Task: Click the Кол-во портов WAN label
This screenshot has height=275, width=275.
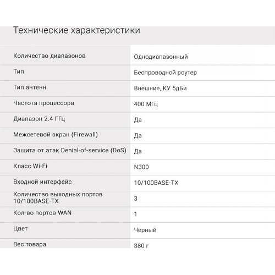Action: (x=42, y=213)
